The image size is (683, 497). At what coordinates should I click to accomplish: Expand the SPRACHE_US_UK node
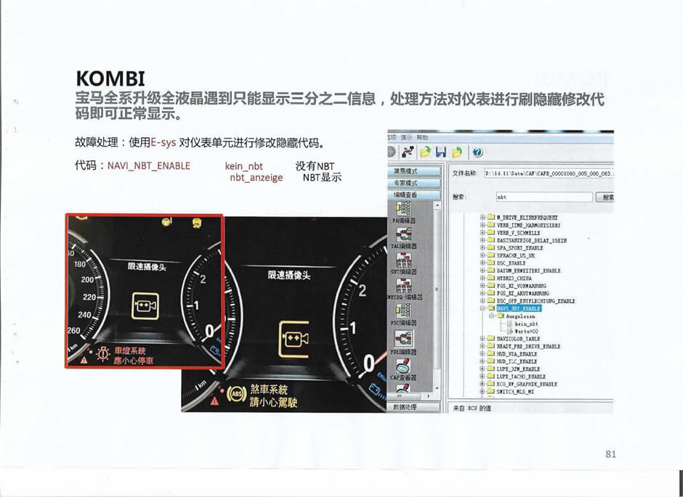point(482,255)
